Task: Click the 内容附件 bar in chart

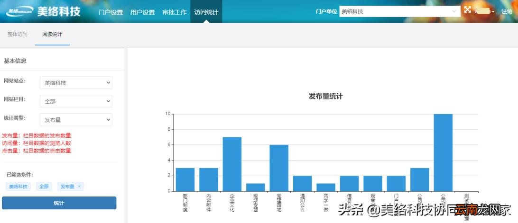Action: 208,179
